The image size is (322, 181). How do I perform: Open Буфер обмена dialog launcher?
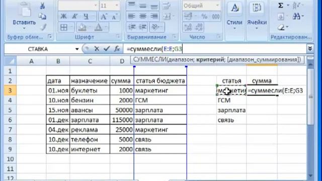click(49, 37)
